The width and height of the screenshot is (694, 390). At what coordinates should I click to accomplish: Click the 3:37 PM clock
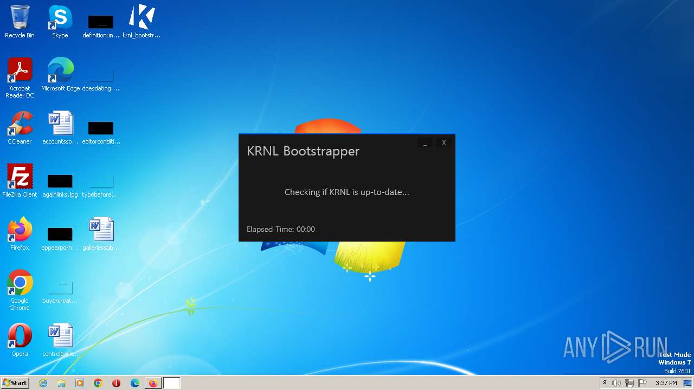click(x=666, y=383)
